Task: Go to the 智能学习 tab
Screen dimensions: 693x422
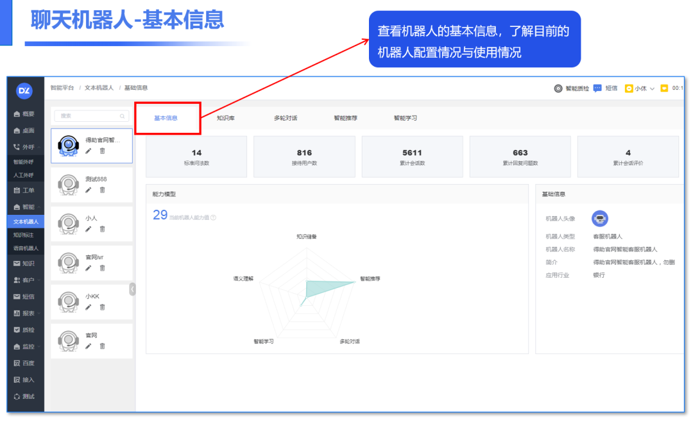Action: point(406,118)
